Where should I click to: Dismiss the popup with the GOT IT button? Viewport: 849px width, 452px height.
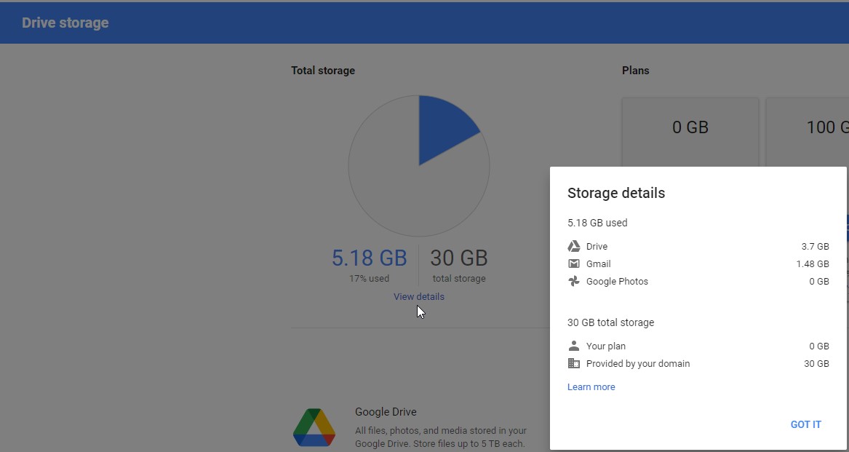pyautogui.click(x=805, y=424)
